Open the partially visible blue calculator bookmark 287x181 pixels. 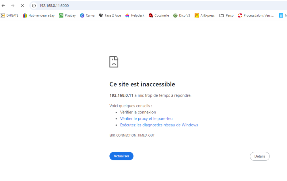click(283, 15)
